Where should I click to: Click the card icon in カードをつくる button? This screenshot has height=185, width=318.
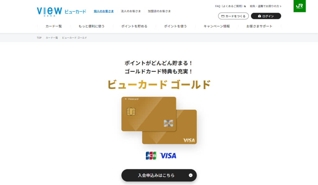223,16
